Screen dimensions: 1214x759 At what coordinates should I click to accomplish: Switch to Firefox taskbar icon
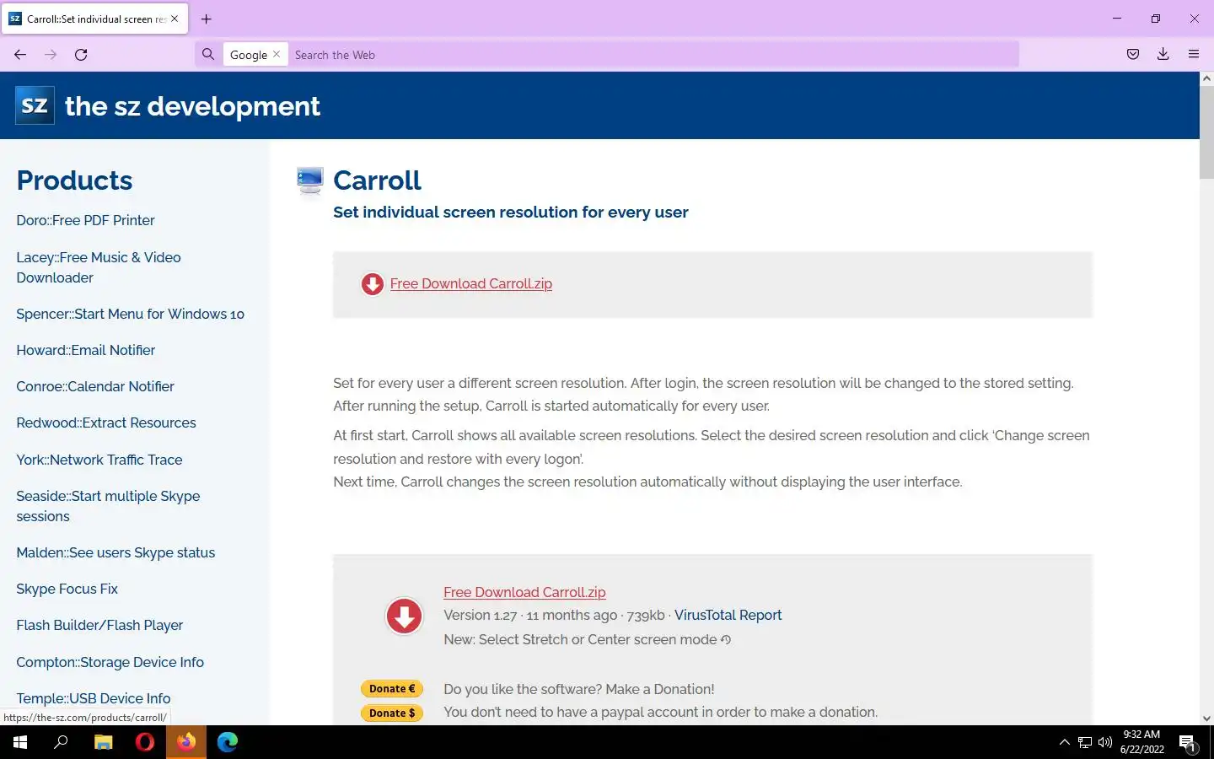(186, 742)
